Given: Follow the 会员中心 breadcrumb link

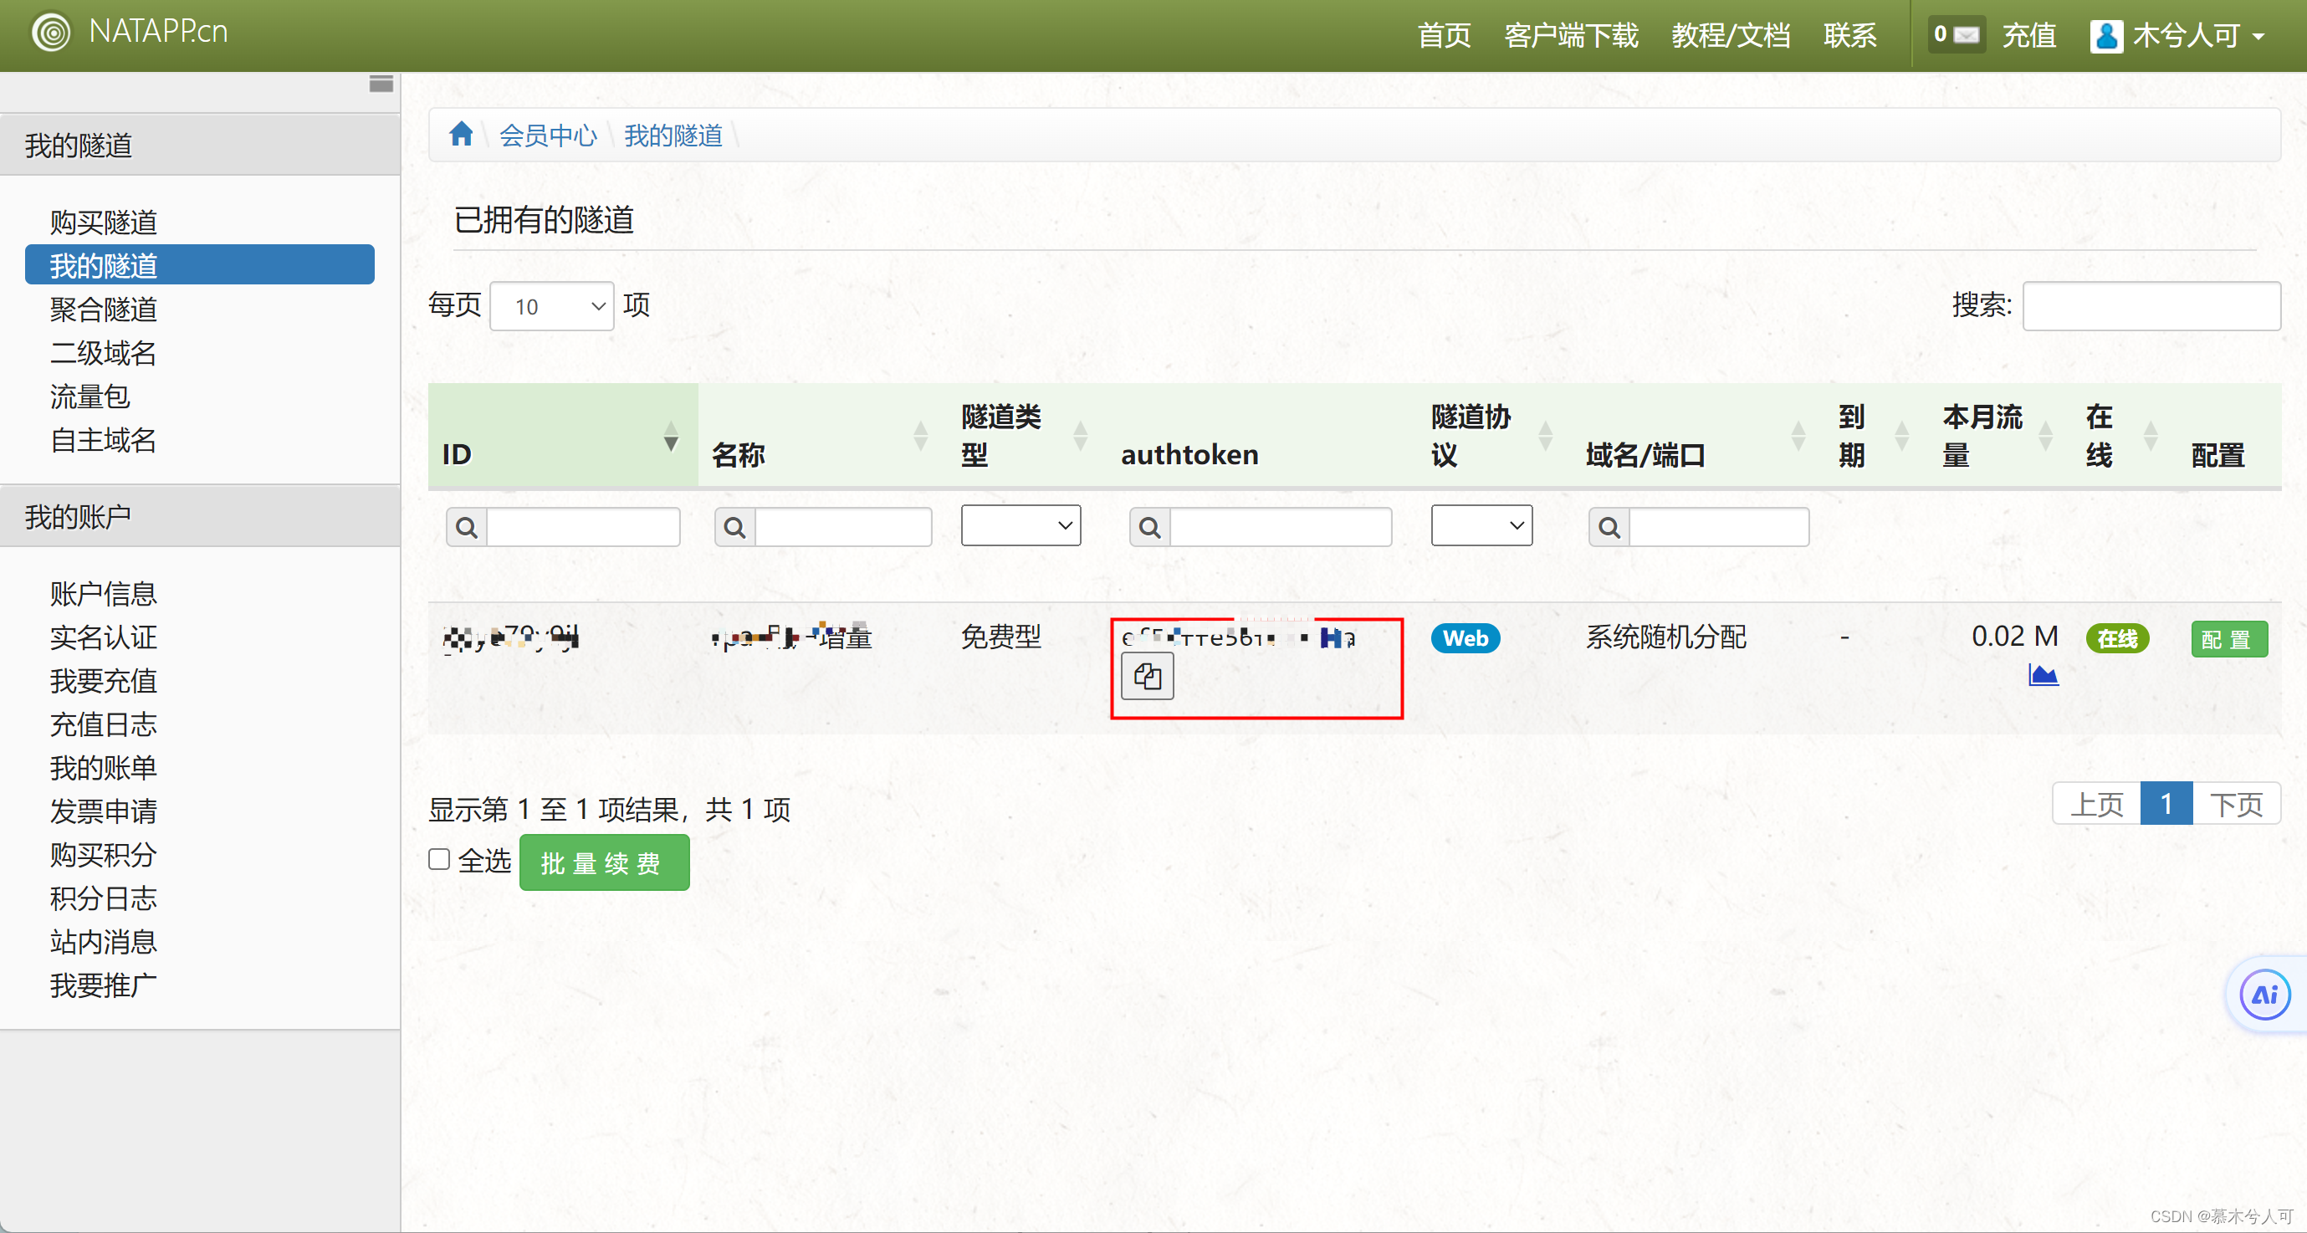Looking at the screenshot, I should [x=547, y=136].
